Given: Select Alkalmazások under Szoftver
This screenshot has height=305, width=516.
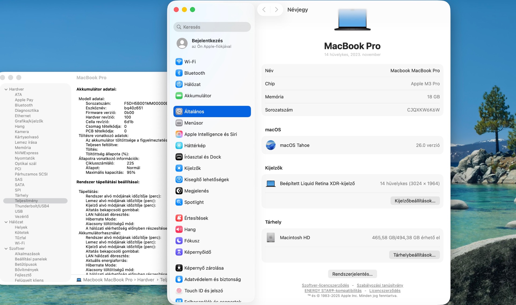Looking at the screenshot, I should (x=27, y=254).
